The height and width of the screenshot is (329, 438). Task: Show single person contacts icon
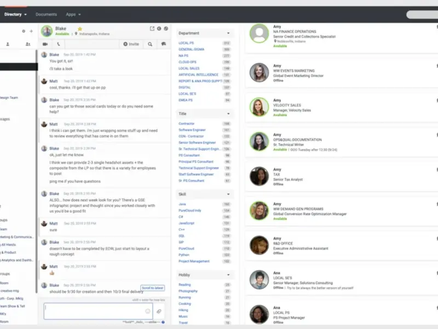(8, 44)
